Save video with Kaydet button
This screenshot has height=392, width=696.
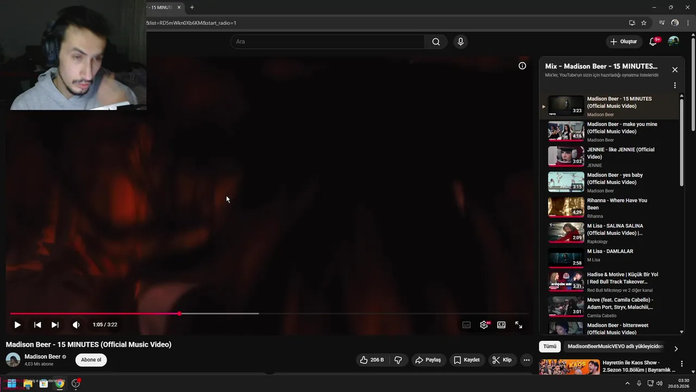point(467,360)
